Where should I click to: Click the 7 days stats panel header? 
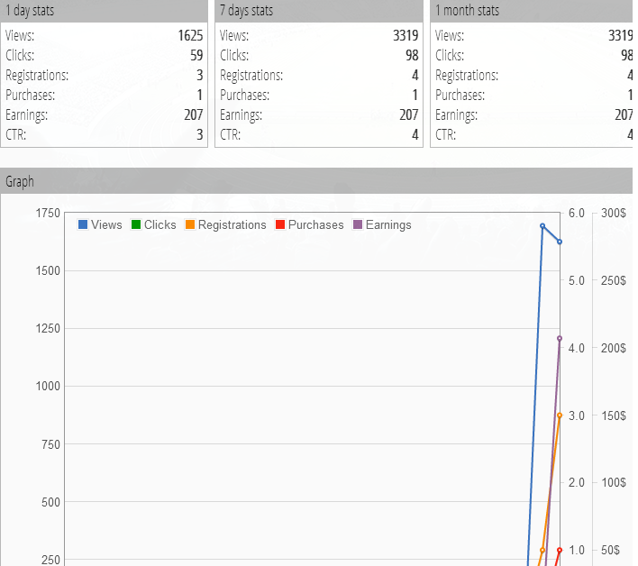[x=319, y=11]
